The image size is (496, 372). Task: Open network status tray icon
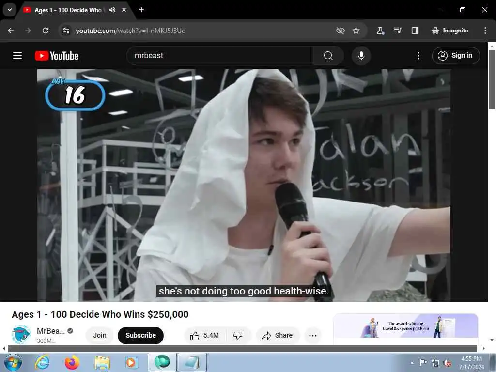[435, 363]
